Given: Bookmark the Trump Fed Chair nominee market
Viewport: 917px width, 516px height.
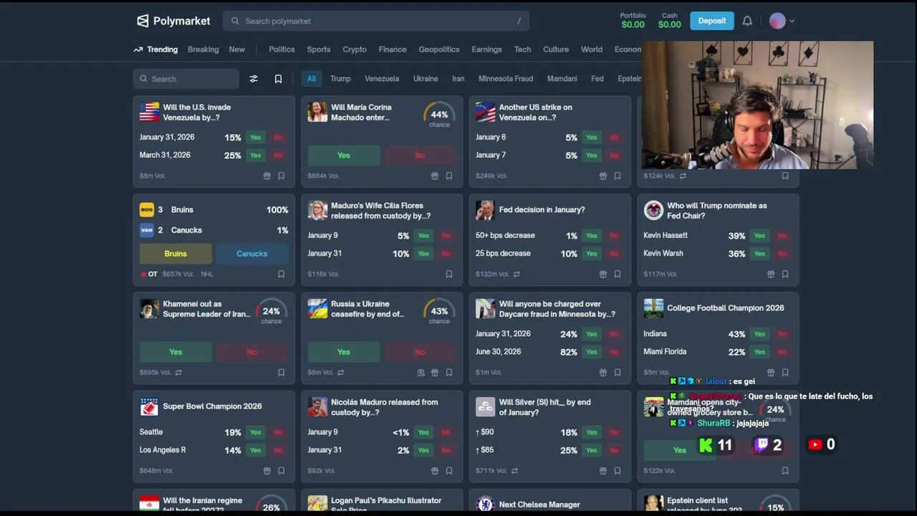Looking at the screenshot, I should click(x=785, y=274).
